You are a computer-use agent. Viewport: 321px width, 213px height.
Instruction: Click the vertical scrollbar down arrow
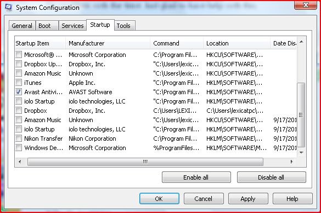[x=301, y=153]
